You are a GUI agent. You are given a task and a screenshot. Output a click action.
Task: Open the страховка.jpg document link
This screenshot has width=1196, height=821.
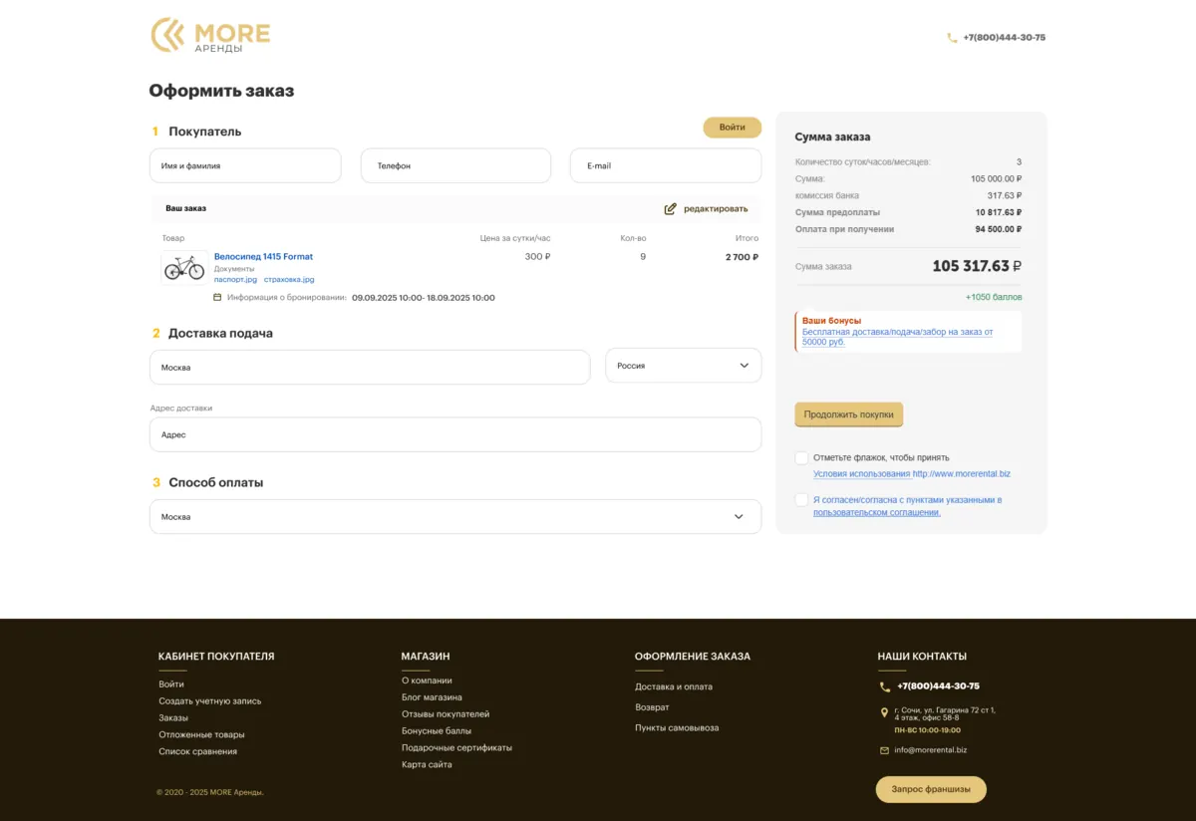[x=289, y=280]
